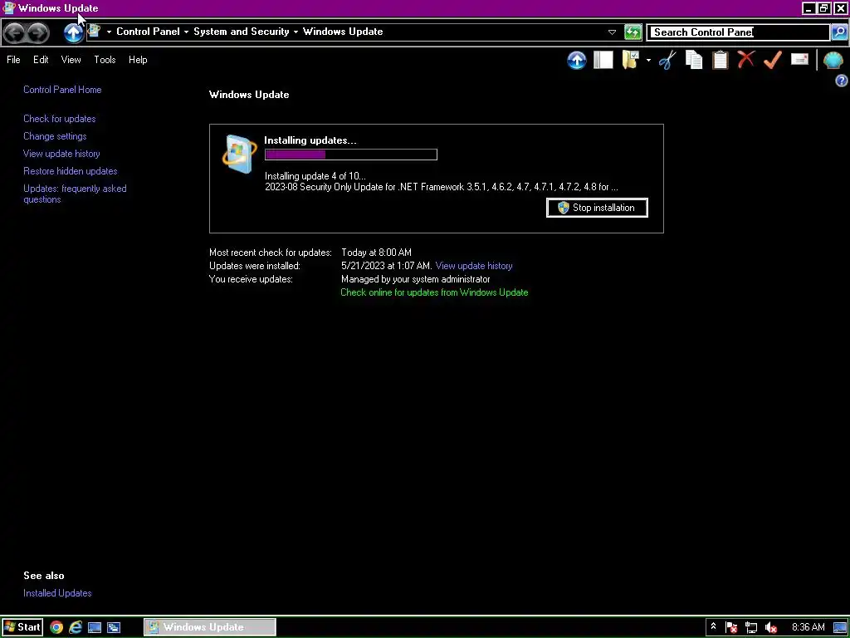Launch Google Chrome from the taskbar

[56, 628]
